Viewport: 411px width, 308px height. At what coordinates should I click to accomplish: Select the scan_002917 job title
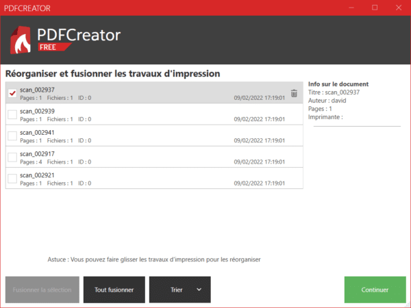37,154
